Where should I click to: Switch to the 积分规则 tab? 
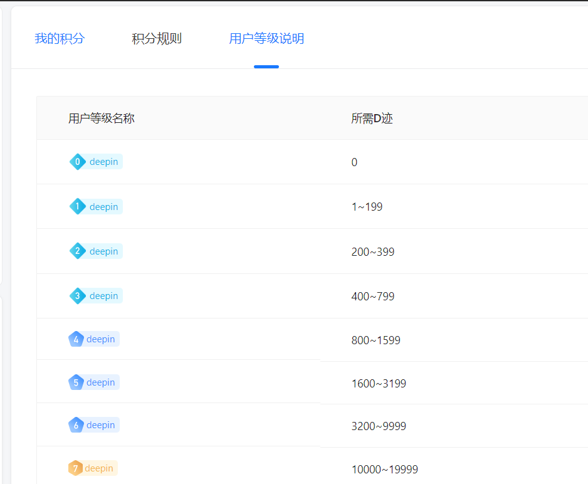pos(157,39)
